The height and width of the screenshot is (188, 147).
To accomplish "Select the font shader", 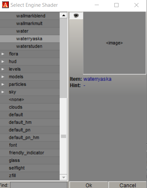I will click(30, 145).
